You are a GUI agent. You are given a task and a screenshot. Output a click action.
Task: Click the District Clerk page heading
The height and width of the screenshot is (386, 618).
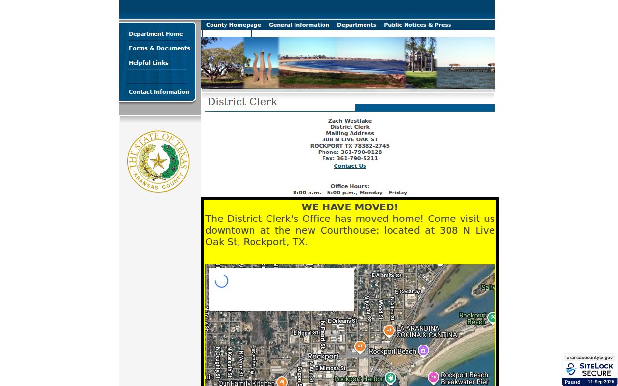click(242, 102)
